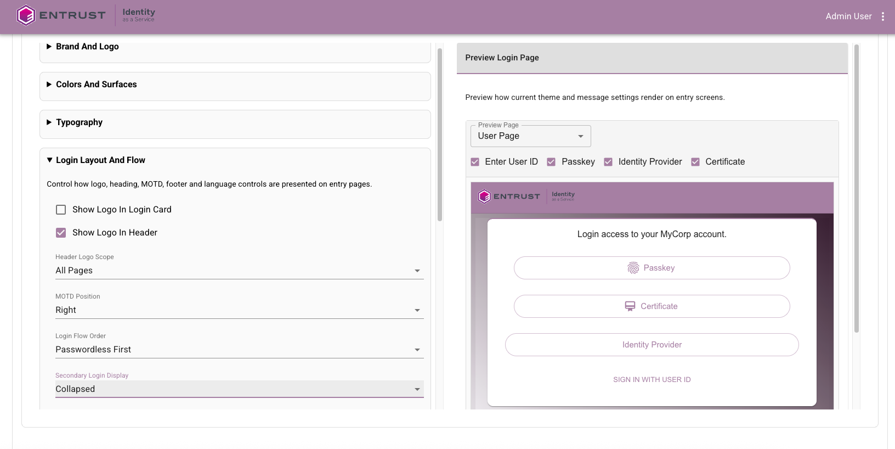Click the Entrust hexagon logo in top header
895x449 pixels.
pos(26,15)
